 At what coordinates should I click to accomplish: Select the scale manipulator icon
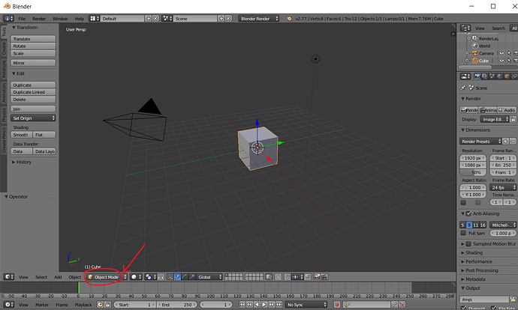(x=192, y=277)
